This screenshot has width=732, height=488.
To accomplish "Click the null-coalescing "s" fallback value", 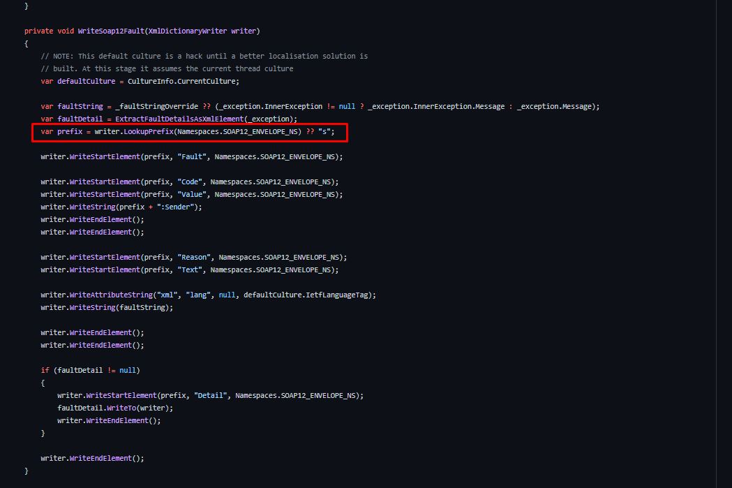I will pyautogui.click(x=323, y=131).
